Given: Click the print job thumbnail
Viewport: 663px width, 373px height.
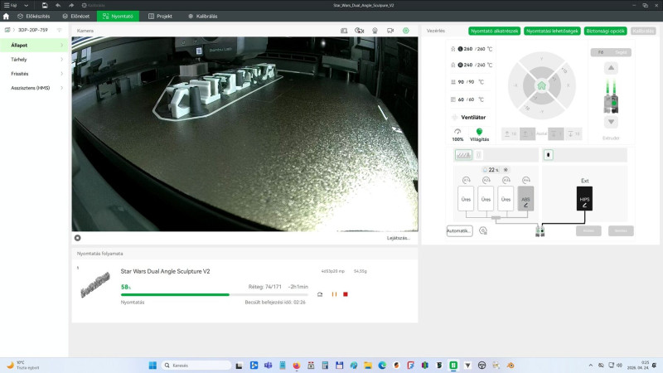Looking at the screenshot, I should tap(95, 285).
